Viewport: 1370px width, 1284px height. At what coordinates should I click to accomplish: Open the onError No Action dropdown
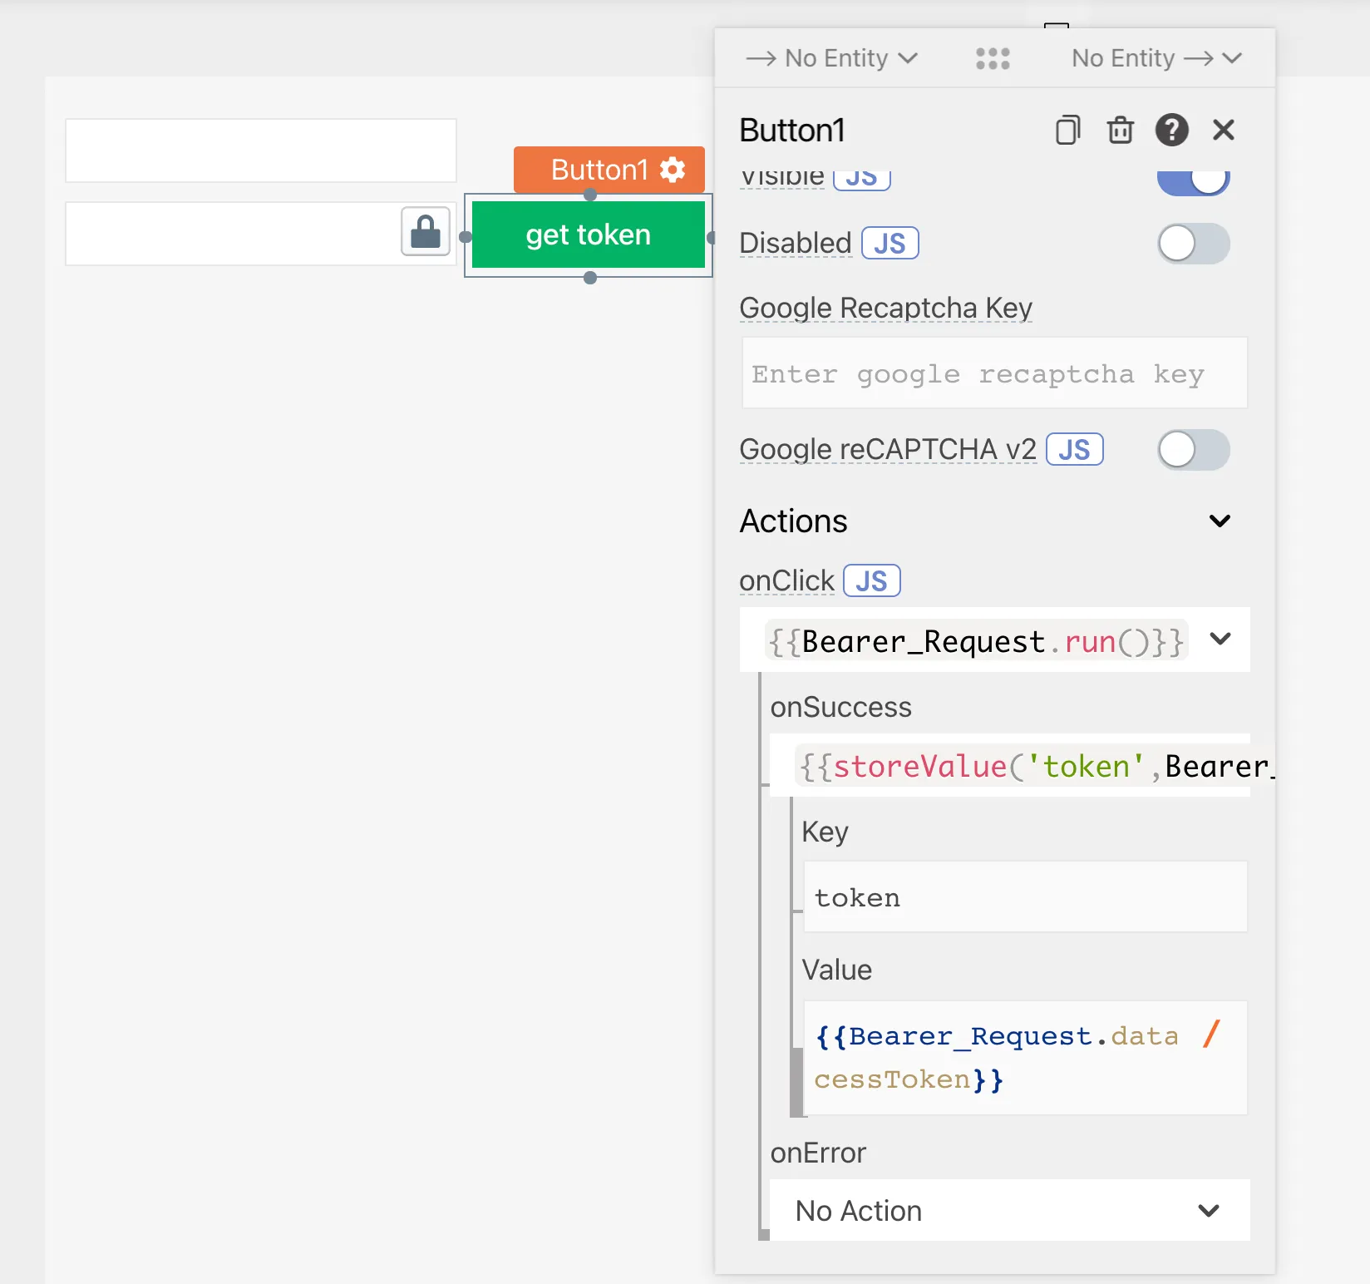point(1009,1211)
